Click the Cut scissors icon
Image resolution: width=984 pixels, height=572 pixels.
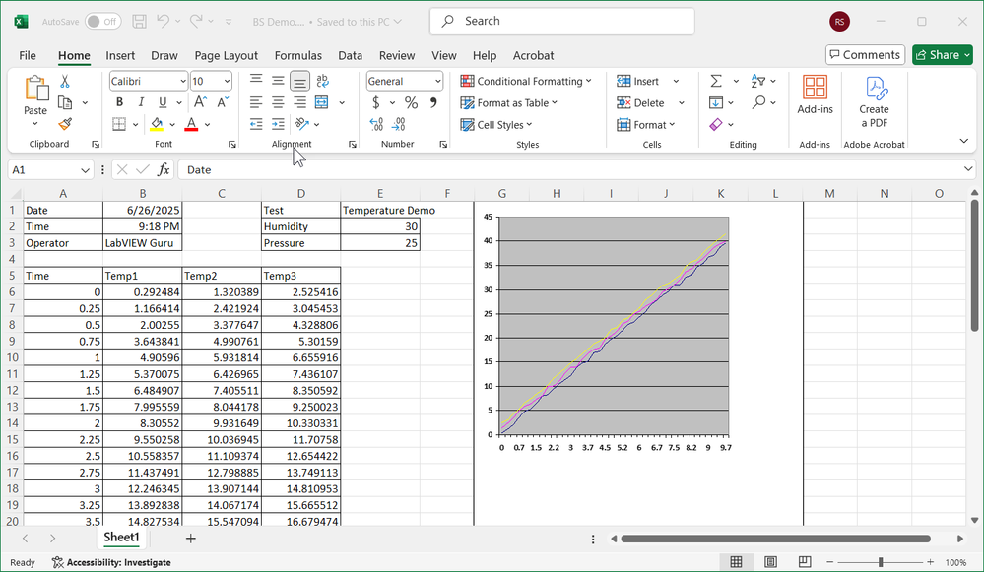[x=65, y=82]
